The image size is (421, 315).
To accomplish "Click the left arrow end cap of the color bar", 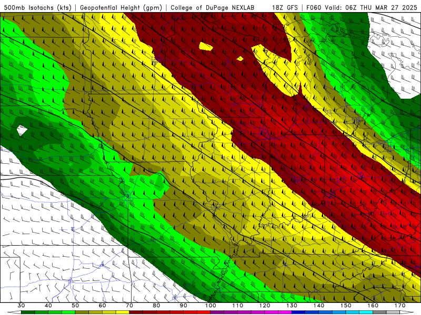I will click(14, 312).
